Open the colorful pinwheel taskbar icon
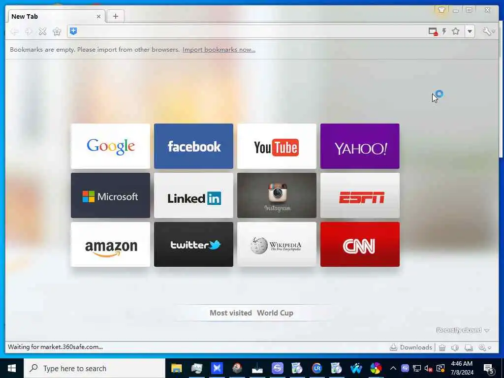 376,368
